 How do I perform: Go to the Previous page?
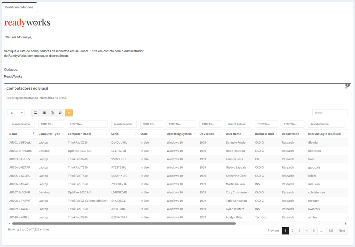[273, 230]
